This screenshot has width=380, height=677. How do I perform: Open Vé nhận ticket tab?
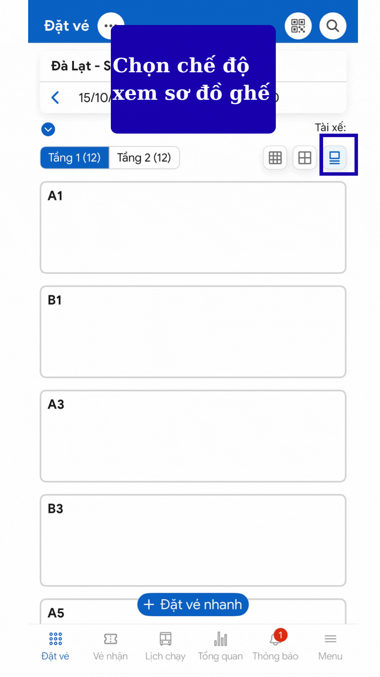click(110, 646)
